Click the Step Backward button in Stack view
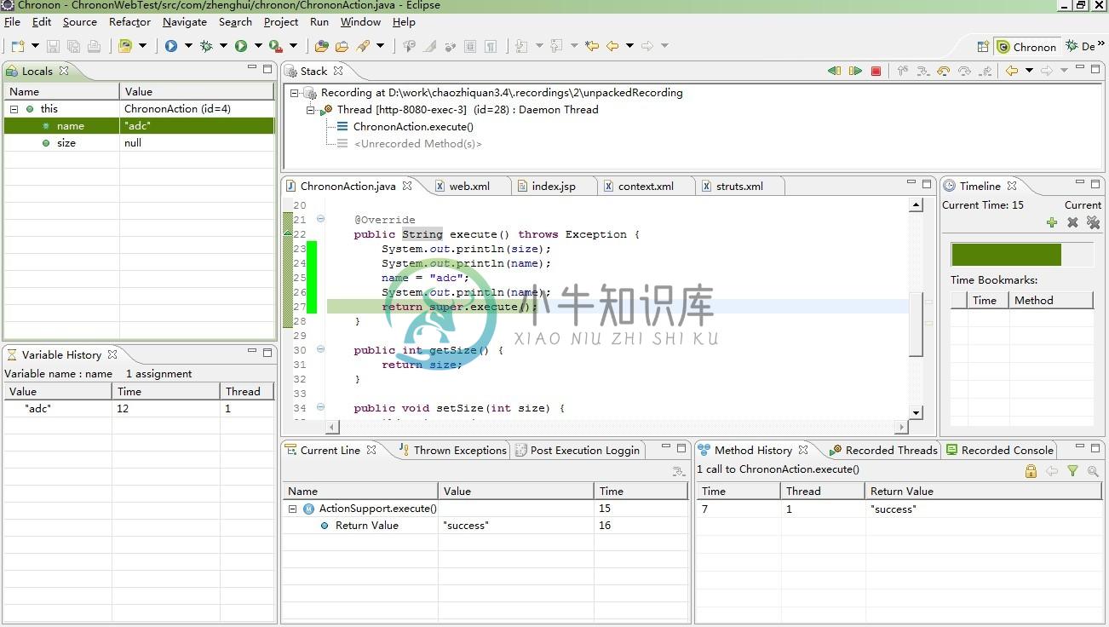Viewport: 1109px width, 627px height. click(835, 71)
